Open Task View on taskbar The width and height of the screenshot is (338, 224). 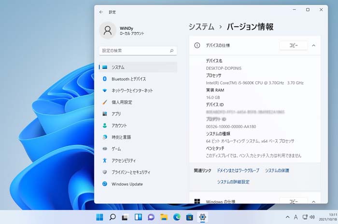[125, 217]
